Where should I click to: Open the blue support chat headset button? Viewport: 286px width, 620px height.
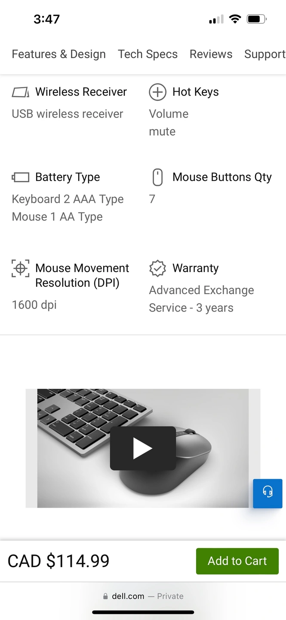[x=268, y=493]
